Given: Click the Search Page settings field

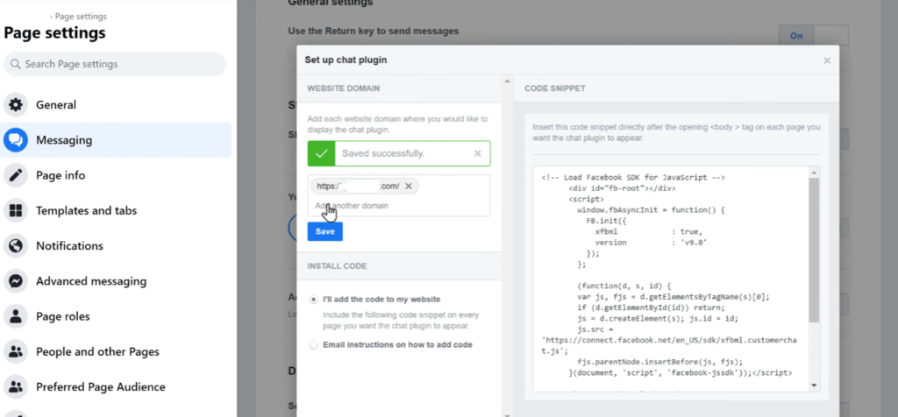Looking at the screenshot, I should tap(115, 64).
